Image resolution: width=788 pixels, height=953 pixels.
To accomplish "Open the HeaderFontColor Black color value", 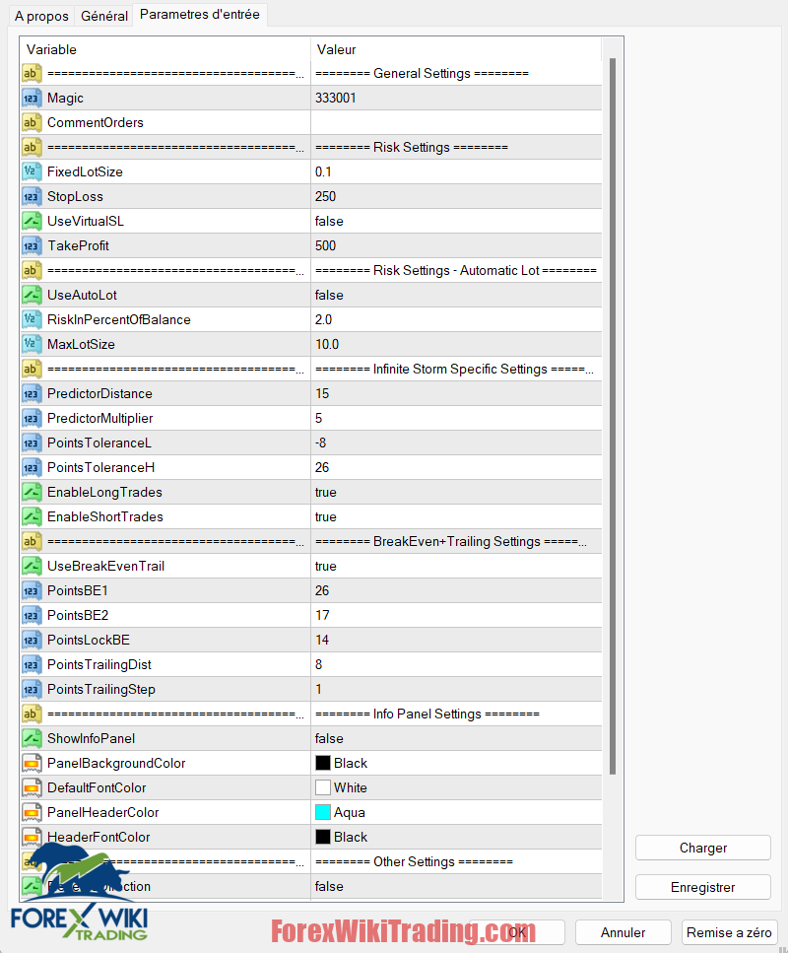I will (x=456, y=837).
